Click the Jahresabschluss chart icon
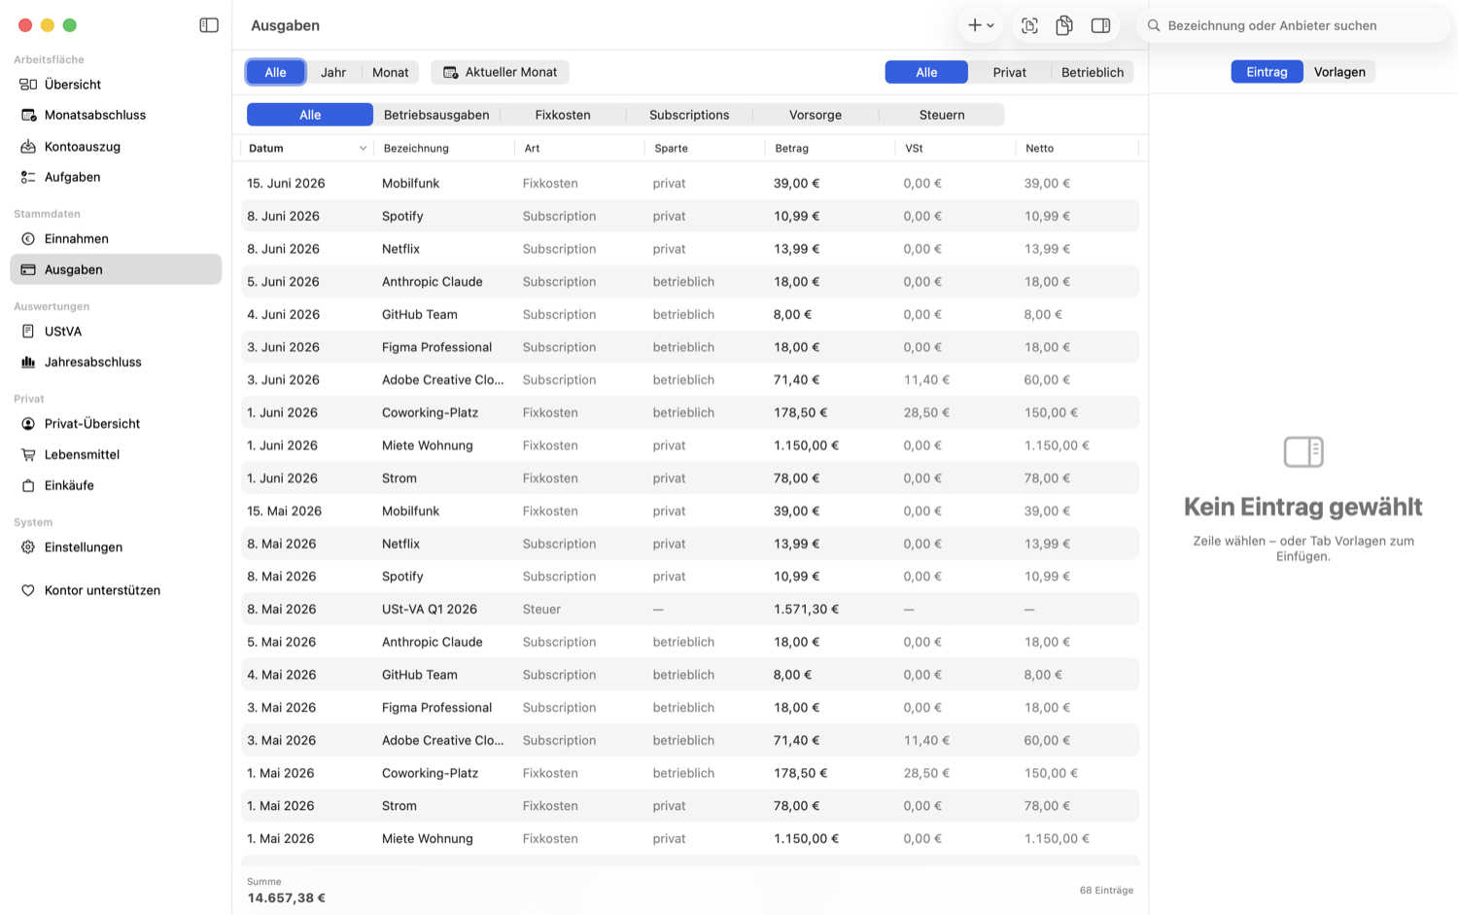Screen dimensions: 1458x915 (28, 362)
